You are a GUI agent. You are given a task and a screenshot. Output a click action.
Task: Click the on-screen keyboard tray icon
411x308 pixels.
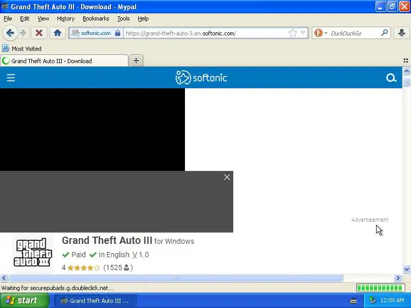(353, 301)
